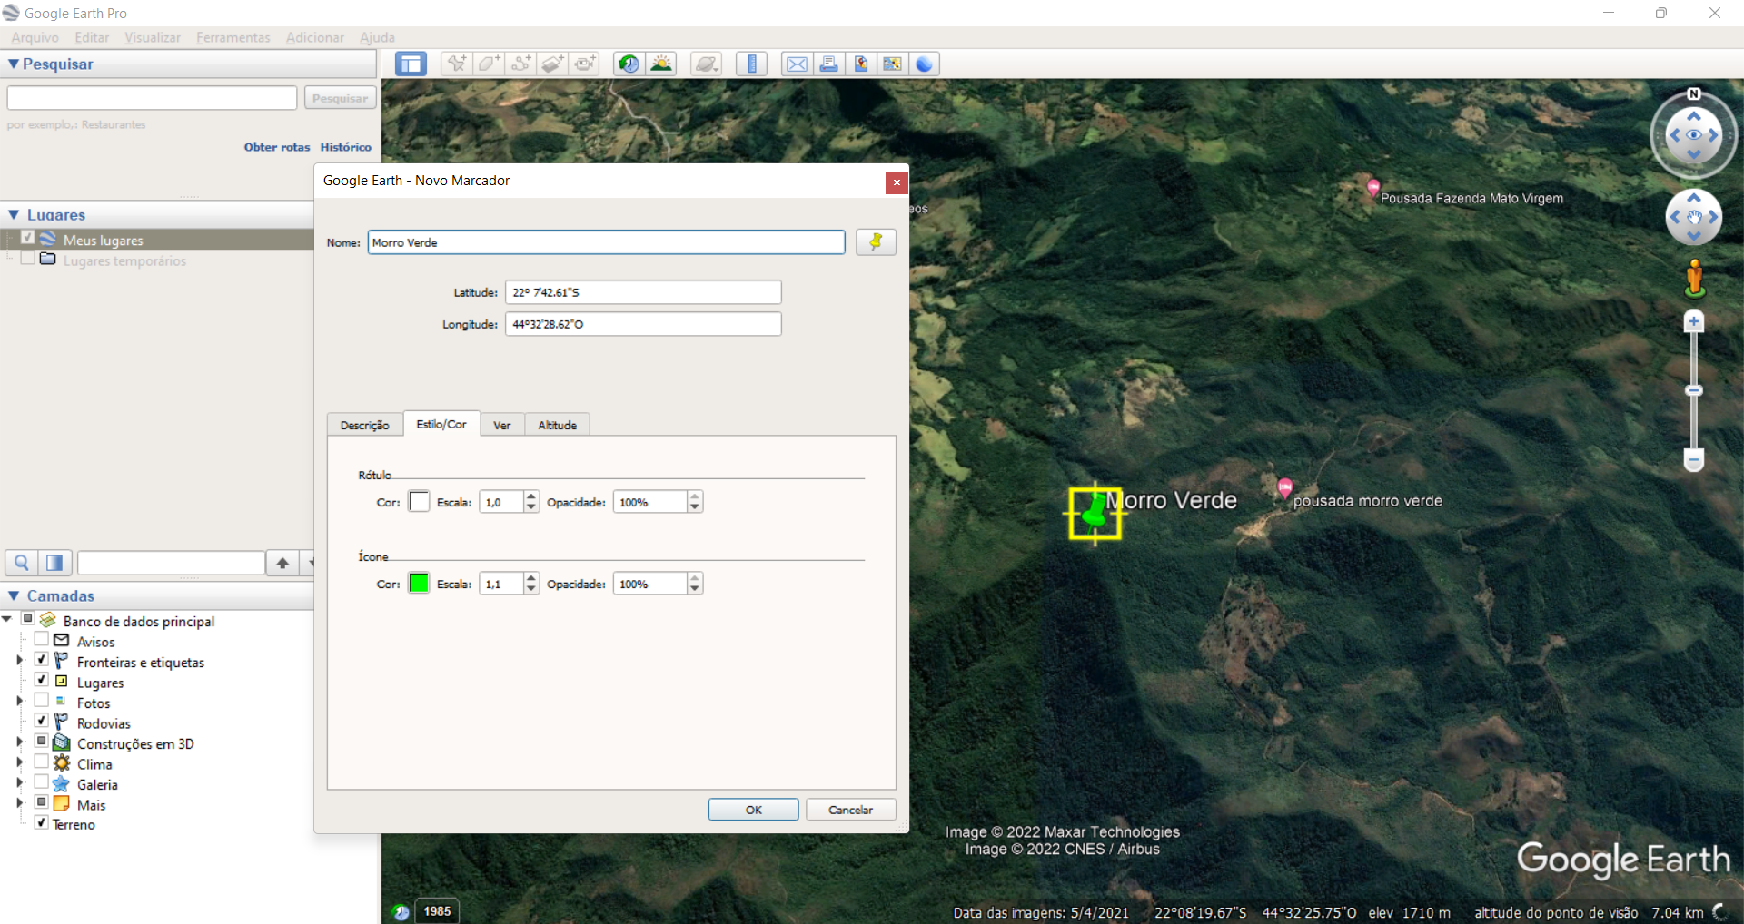The image size is (1744, 924).
Task: Uncheck the Lugares layer
Action: (41, 680)
